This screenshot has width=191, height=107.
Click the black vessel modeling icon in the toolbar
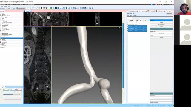[x=42, y=8]
